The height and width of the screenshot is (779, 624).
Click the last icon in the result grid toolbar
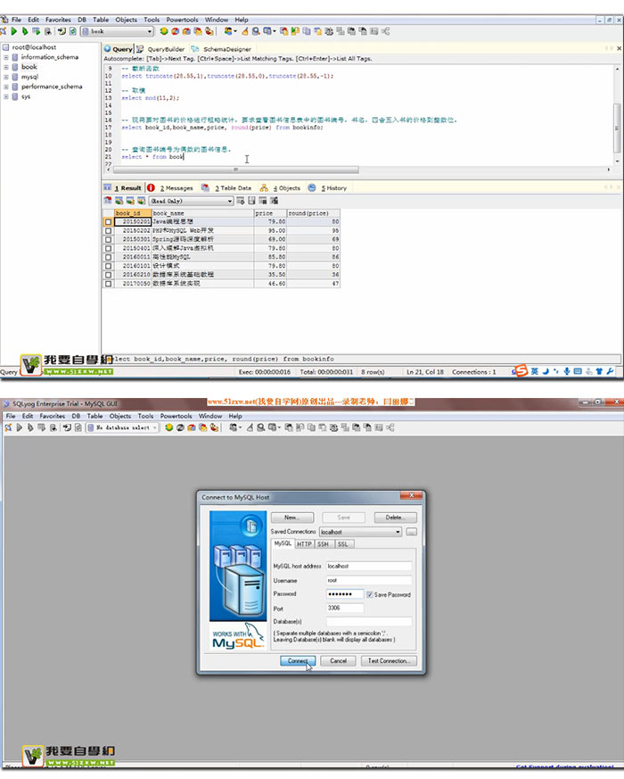[274, 201]
